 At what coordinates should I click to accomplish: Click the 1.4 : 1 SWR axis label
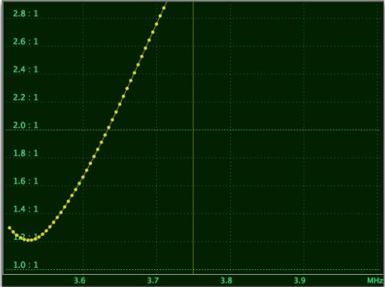coord(26,209)
